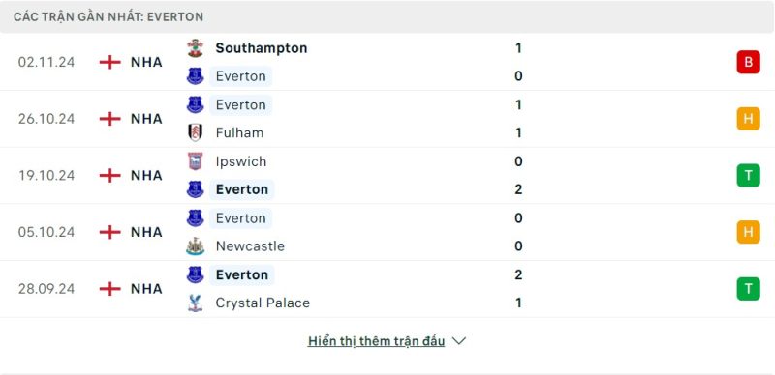The width and height of the screenshot is (775, 375).
Task: Click the Crystal Palace club crest
Action: [196, 303]
